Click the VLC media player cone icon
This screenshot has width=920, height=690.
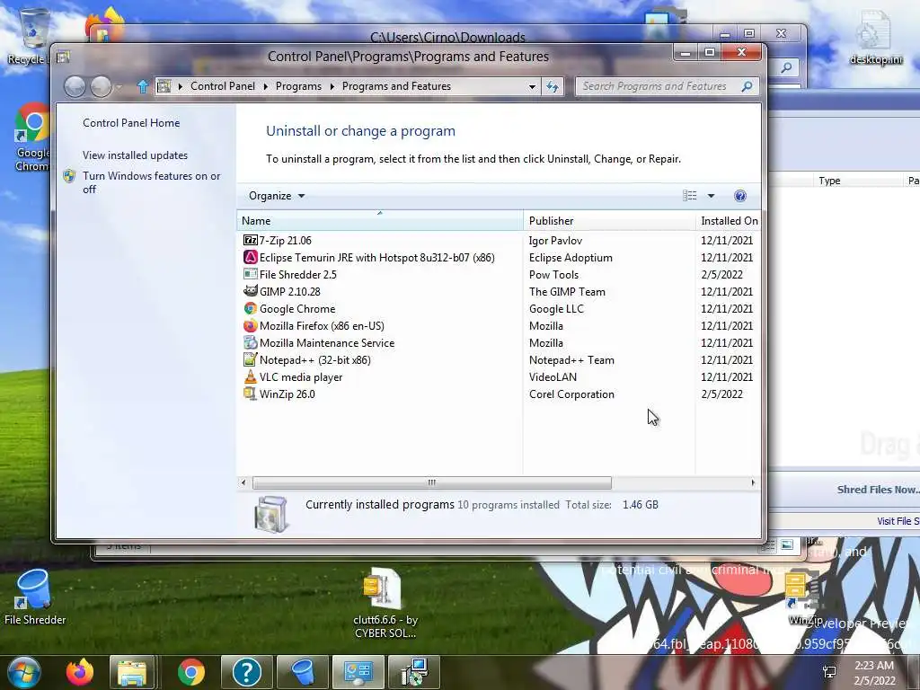point(251,376)
